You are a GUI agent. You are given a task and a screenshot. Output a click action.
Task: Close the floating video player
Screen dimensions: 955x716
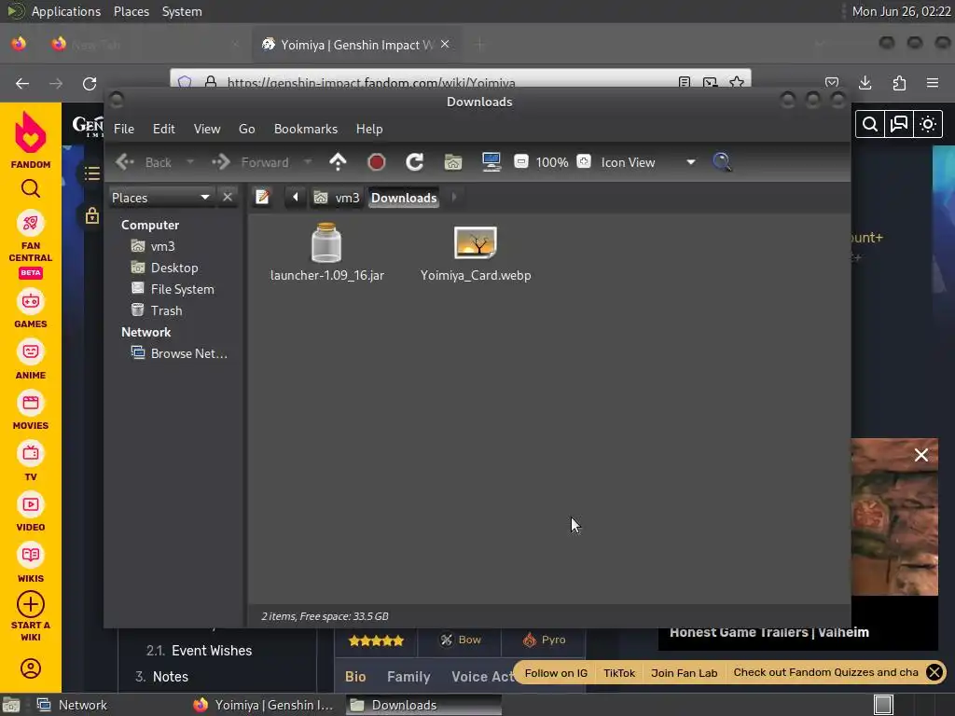tap(921, 455)
